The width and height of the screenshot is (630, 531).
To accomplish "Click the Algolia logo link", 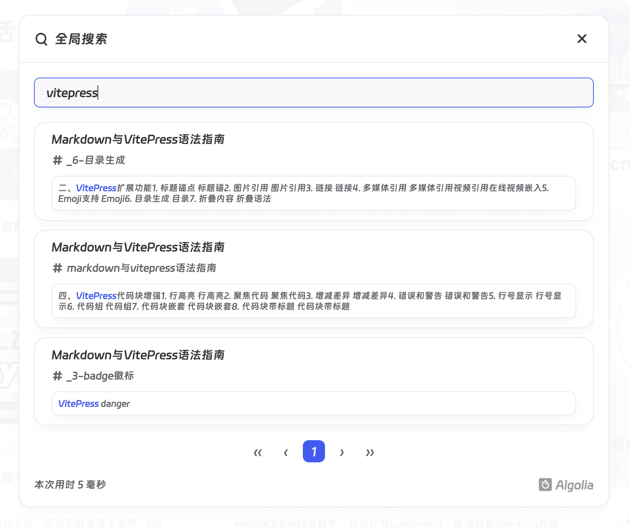I will click(x=566, y=485).
